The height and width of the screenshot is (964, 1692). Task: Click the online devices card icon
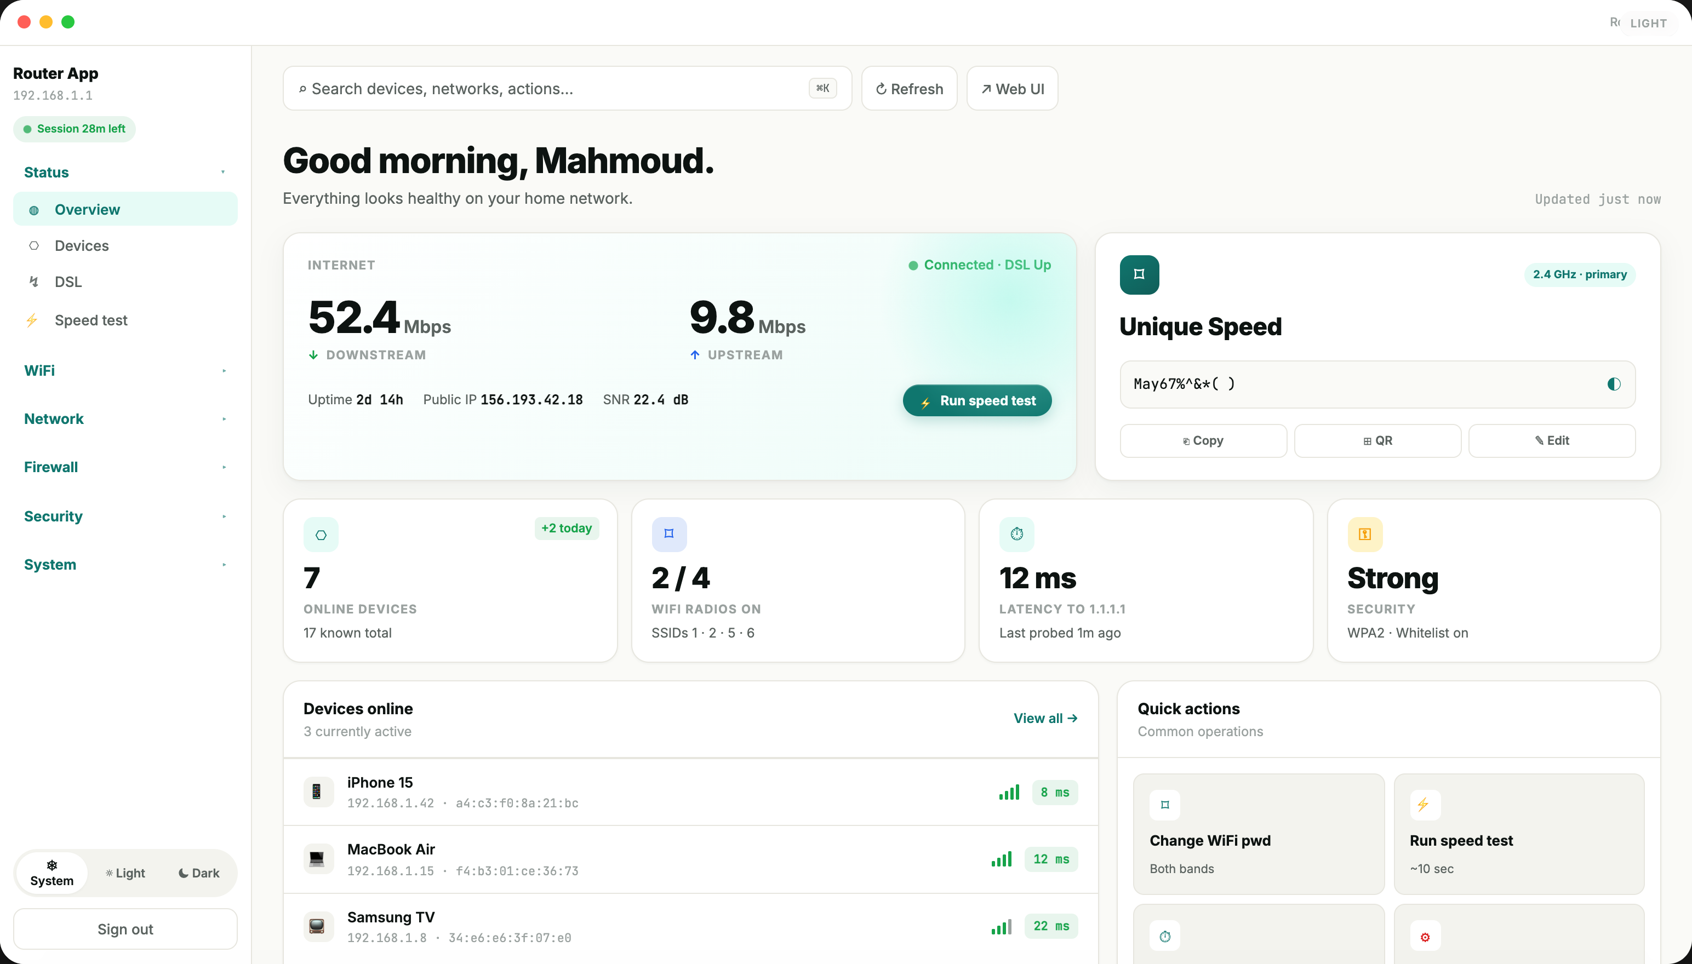tap(321, 534)
